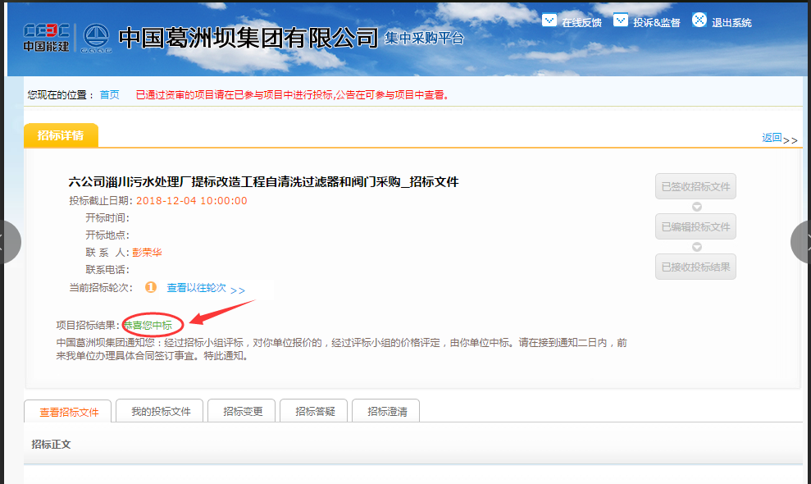Click the 首页 breadcrumb link
The height and width of the screenshot is (484, 811).
[x=109, y=95]
